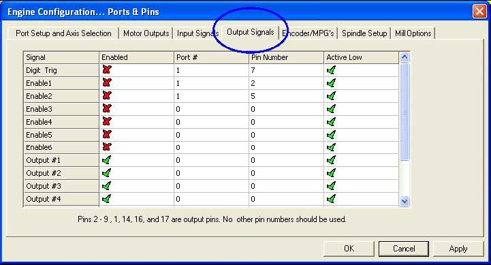Click the Enabled column header
The image size is (491, 265).
tap(136, 57)
